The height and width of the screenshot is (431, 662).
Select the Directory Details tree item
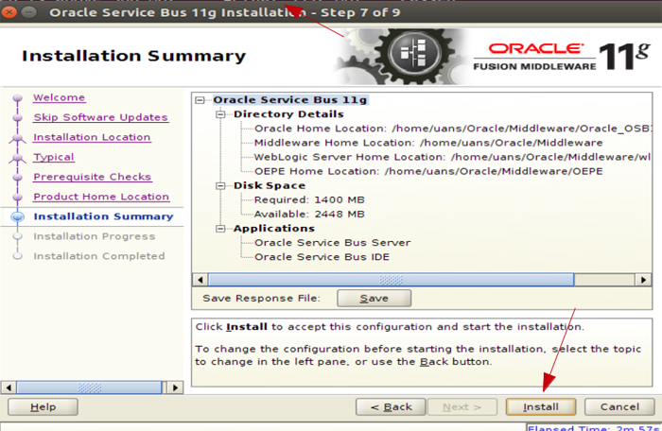[288, 114]
